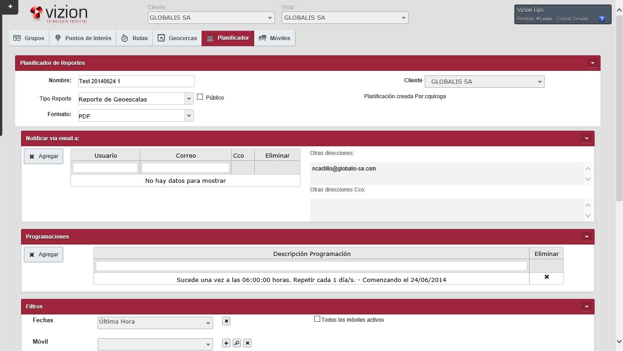Image resolution: width=623 pixels, height=351 pixels.
Task: Collapse the Filtros panel
Action: click(586, 307)
